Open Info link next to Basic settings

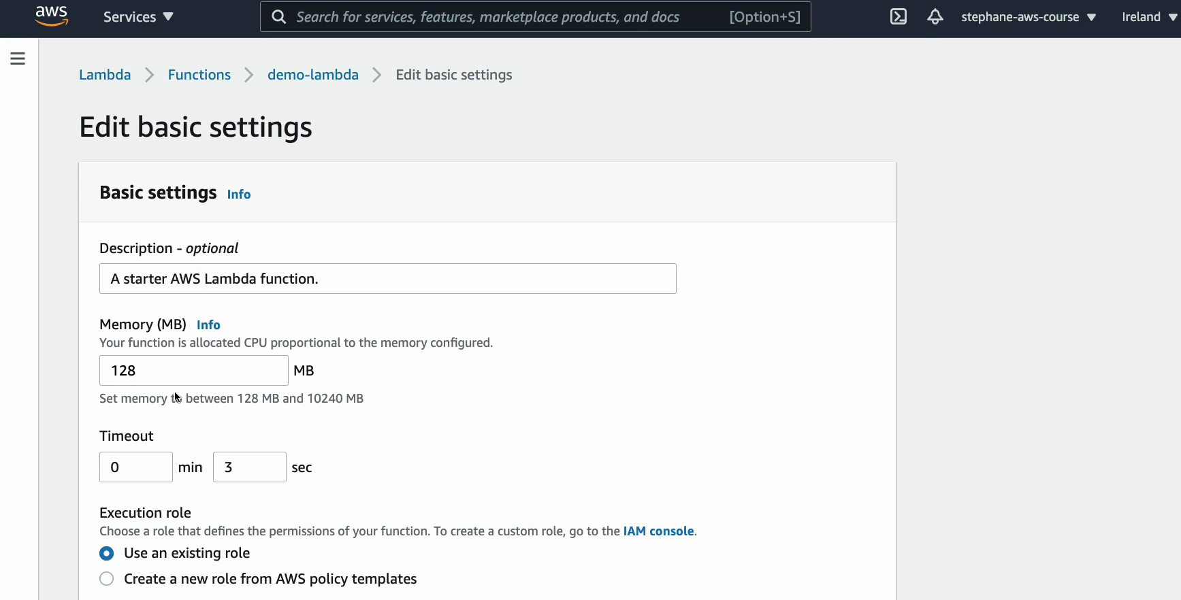[239, 195]
